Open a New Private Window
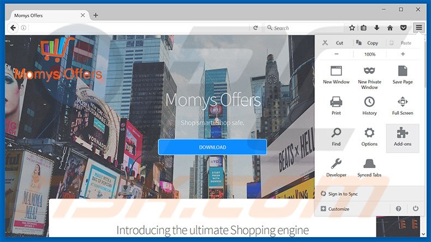Image resolution: width=431 pixels, height=242 pixels. click(369, 78)
